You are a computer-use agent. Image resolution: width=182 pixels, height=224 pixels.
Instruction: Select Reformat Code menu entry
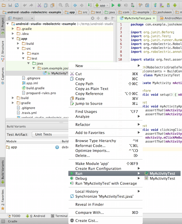tap(106, 146)
